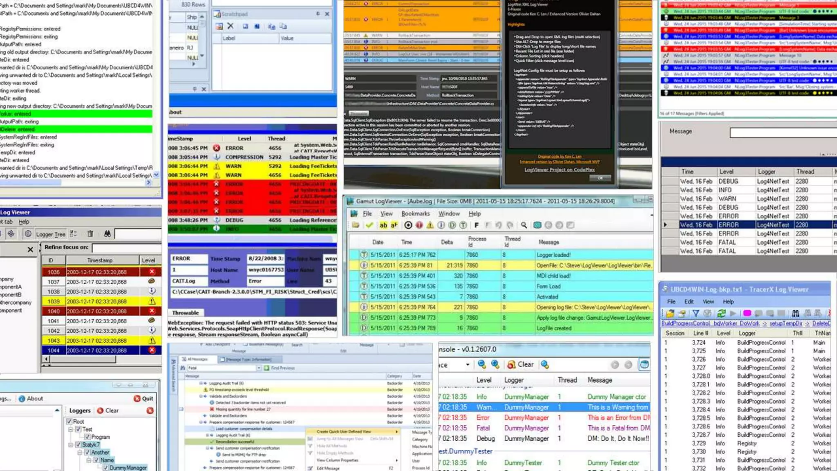Click the LogViewer Project on CodePlex link
The image size is (837, 471).
(559, 170)
